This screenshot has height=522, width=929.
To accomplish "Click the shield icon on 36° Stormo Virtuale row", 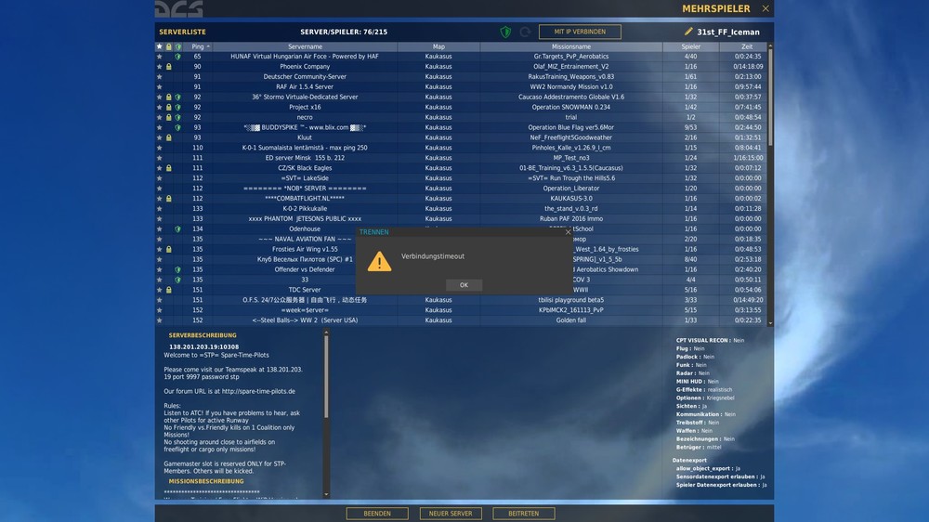I will pos(177,98).
